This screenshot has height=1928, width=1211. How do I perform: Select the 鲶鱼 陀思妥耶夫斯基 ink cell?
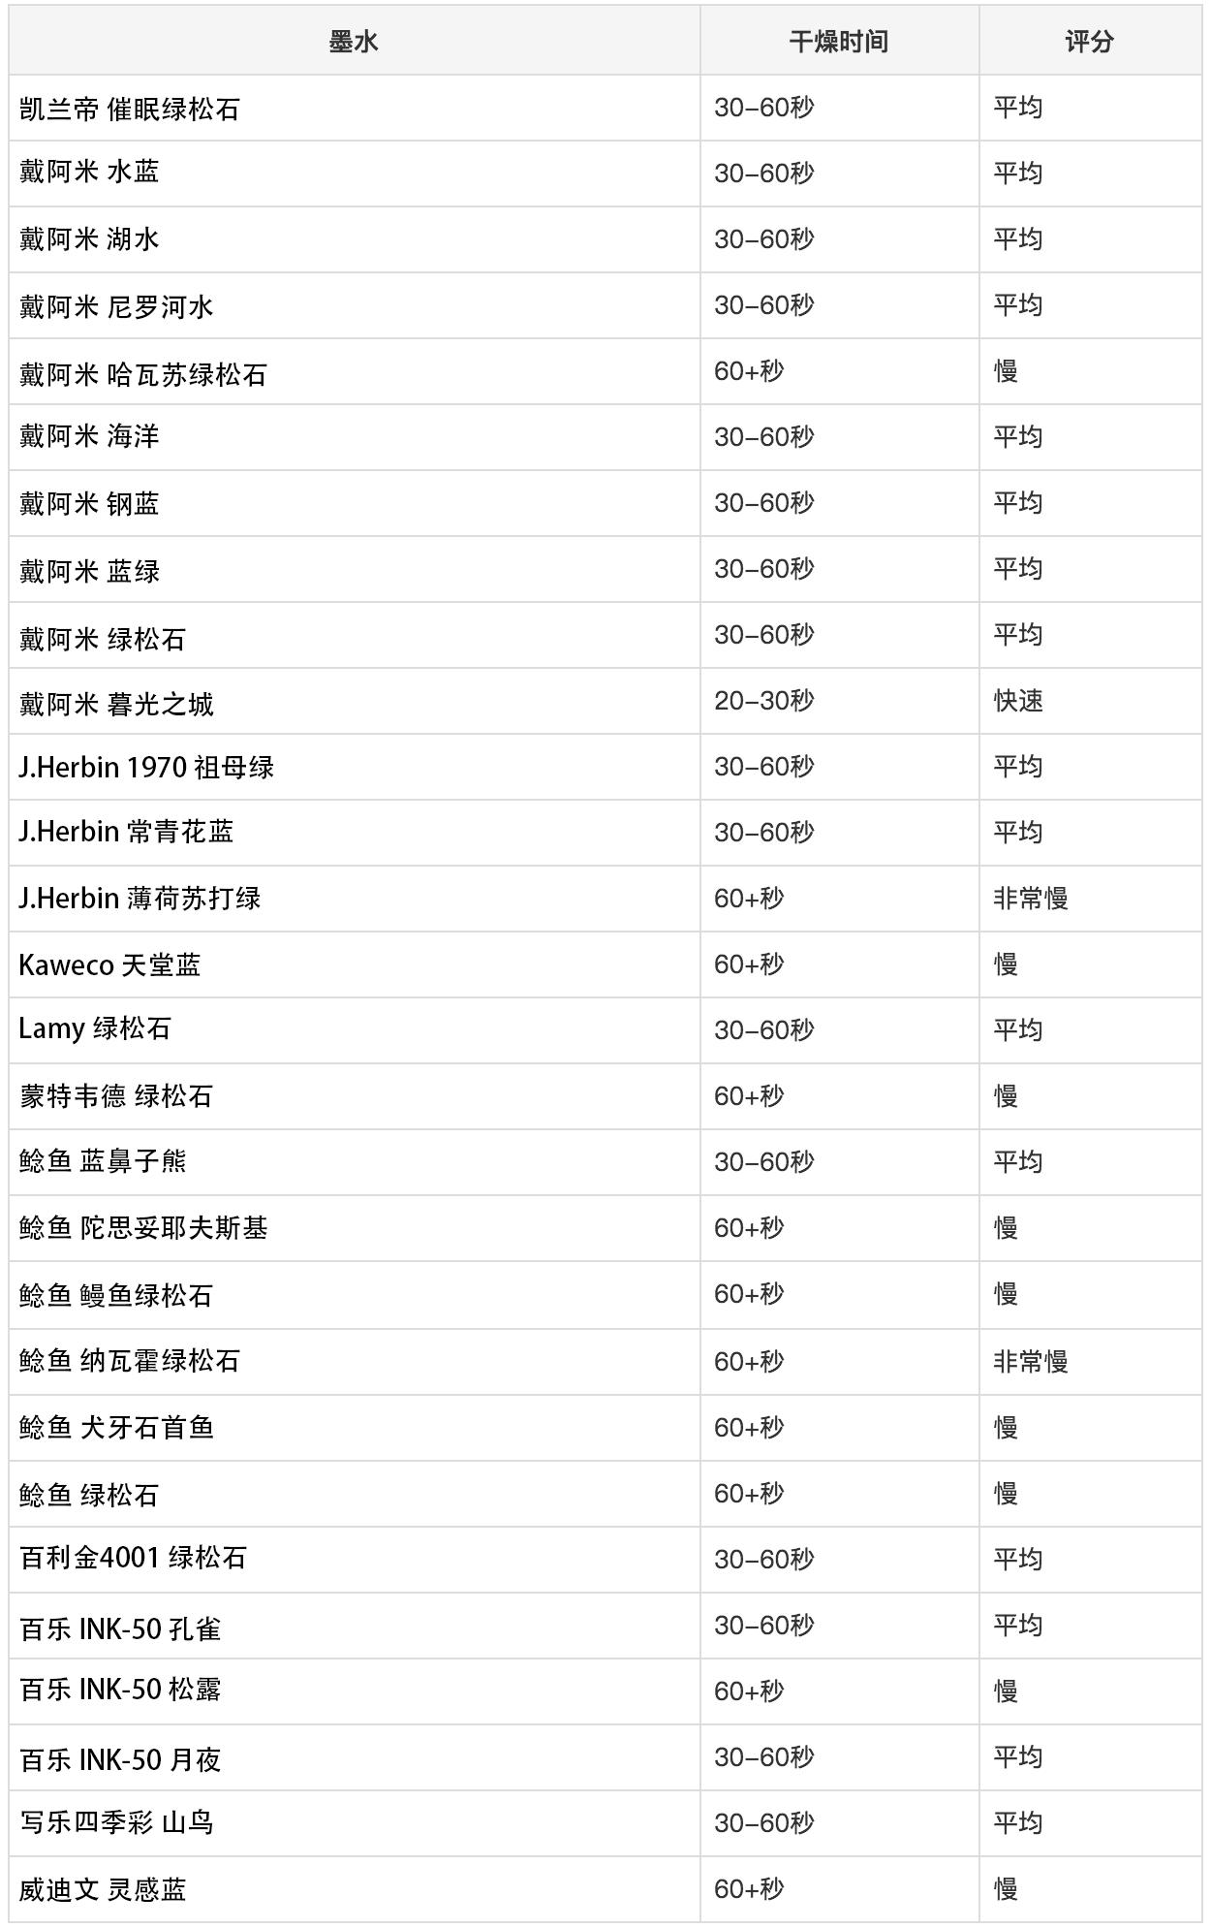tap(143, 1228)
